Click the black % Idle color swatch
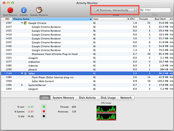The width and height of the screenshot is (174, 131). [44, 116]
